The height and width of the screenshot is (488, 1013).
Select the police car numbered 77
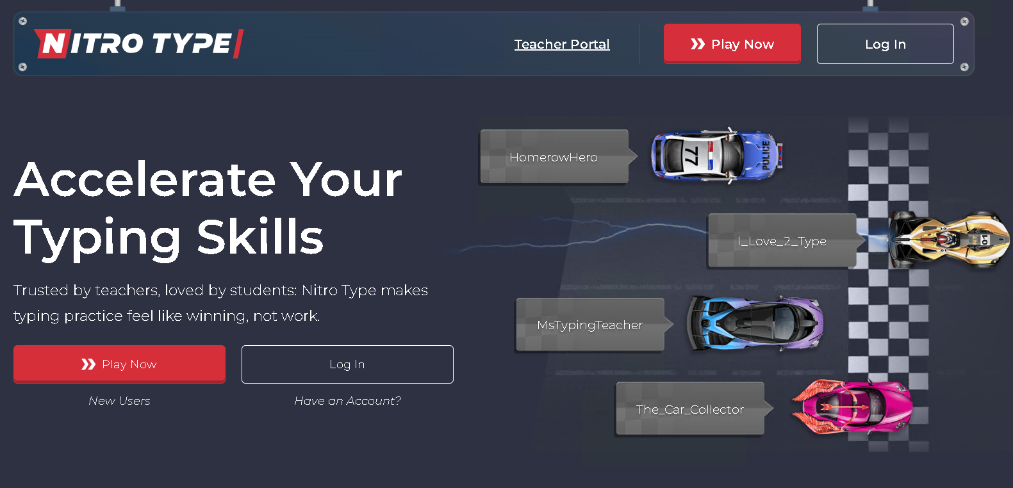tap(716, 156)
